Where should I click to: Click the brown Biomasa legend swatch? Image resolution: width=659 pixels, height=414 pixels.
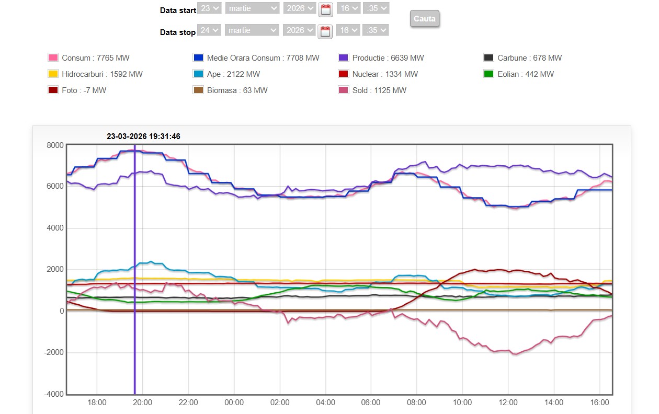(198, 90)
